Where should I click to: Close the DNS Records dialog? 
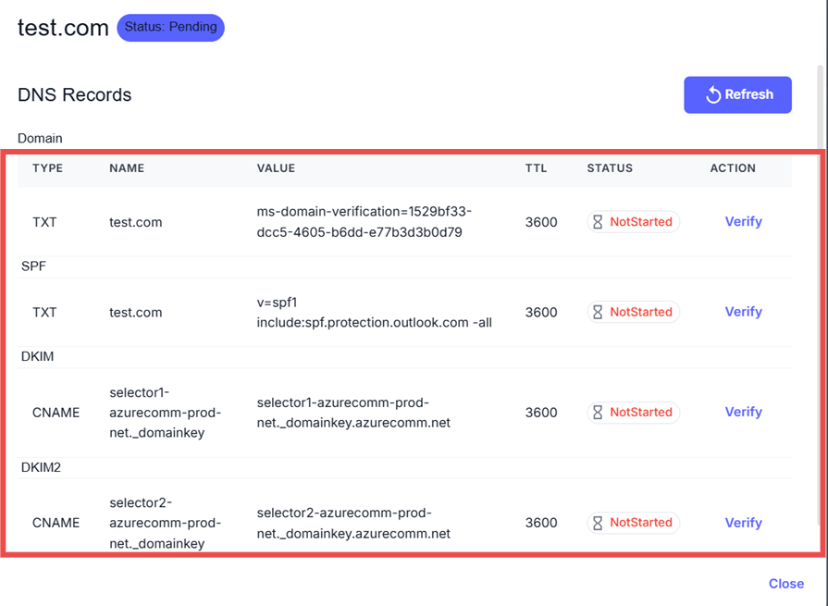click(785, 584)
